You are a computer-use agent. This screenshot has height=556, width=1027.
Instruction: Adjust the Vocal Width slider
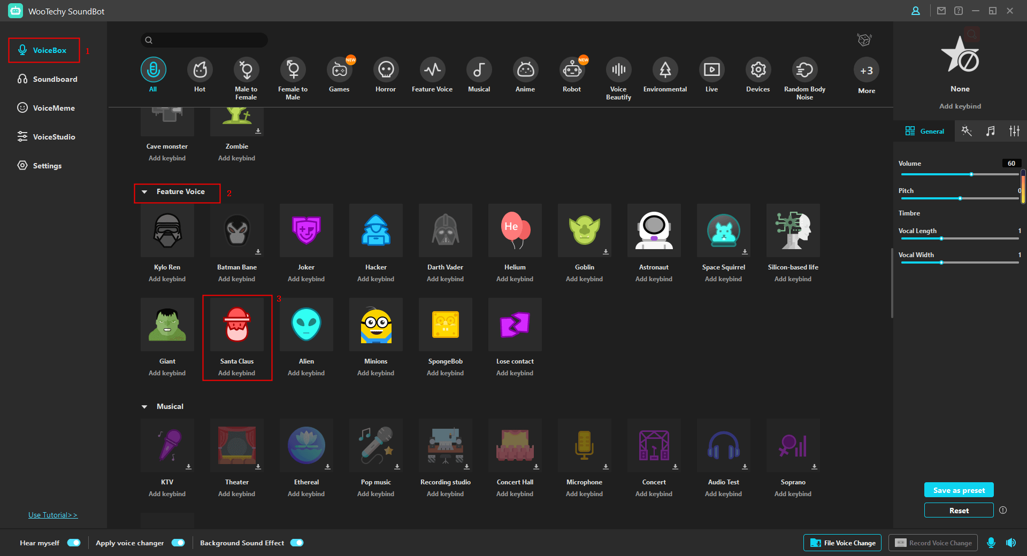click(x=960, y=262)
